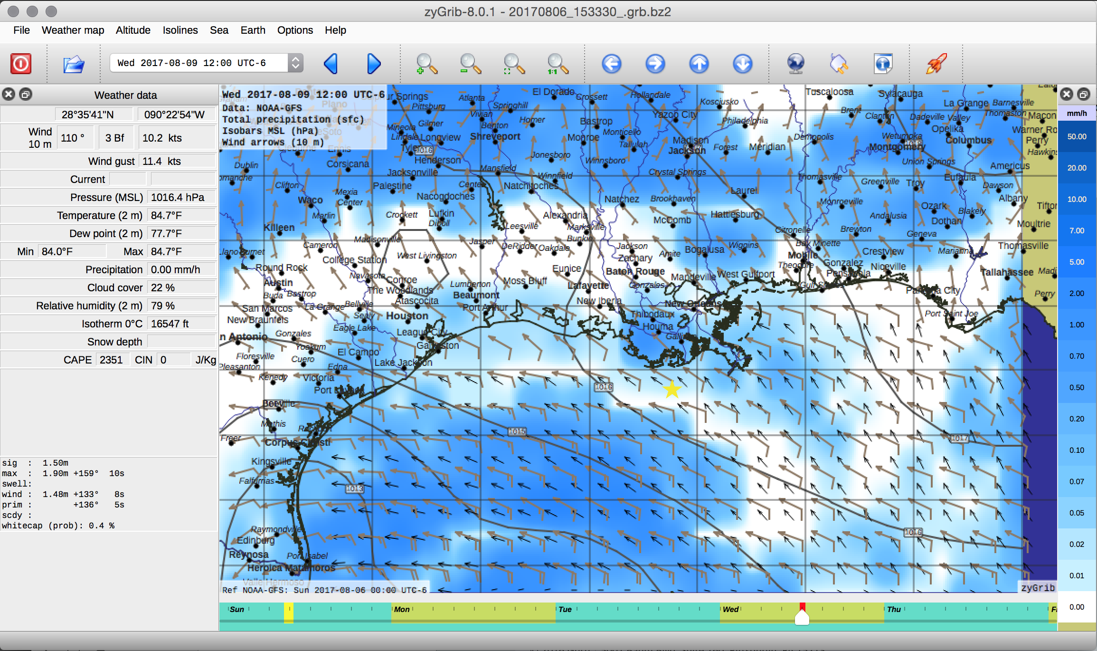Click the Baton Rouge city label

635,271
